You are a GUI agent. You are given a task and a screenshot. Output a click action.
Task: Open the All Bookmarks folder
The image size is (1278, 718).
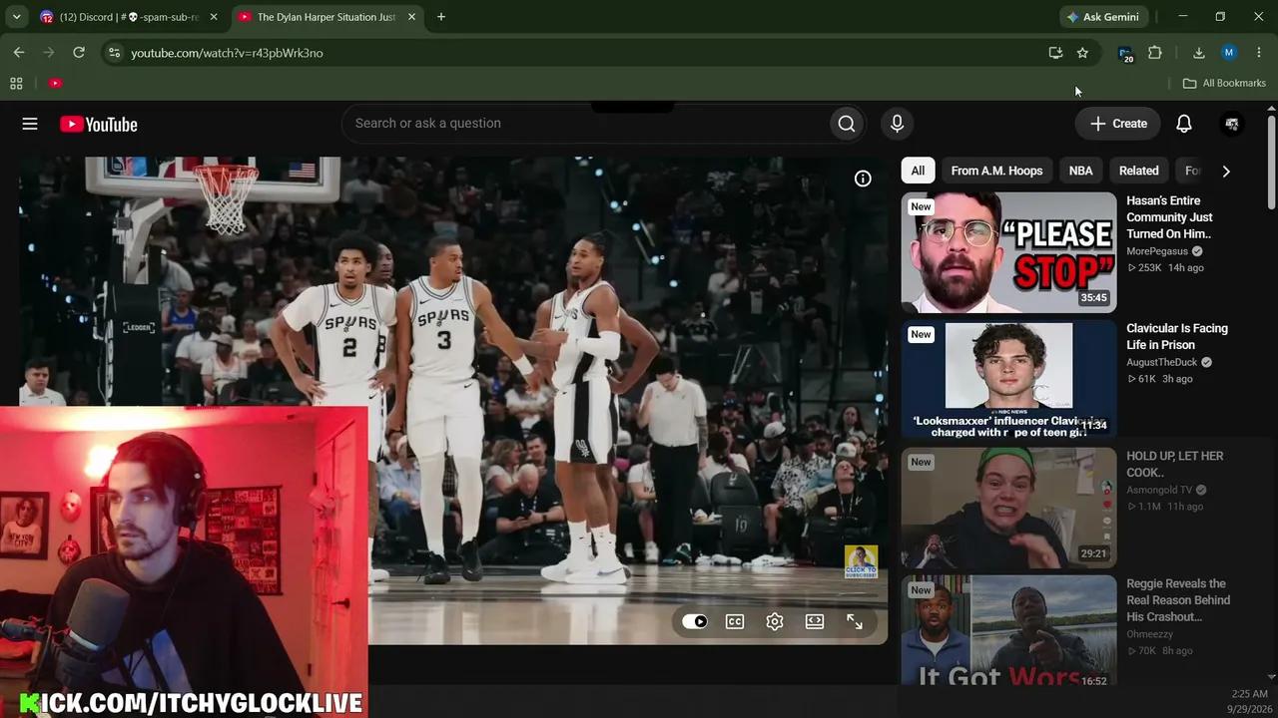[1224, 83]
